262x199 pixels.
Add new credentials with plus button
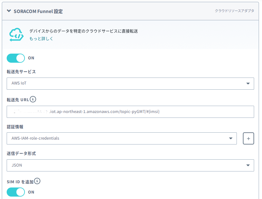coord(248,138)
